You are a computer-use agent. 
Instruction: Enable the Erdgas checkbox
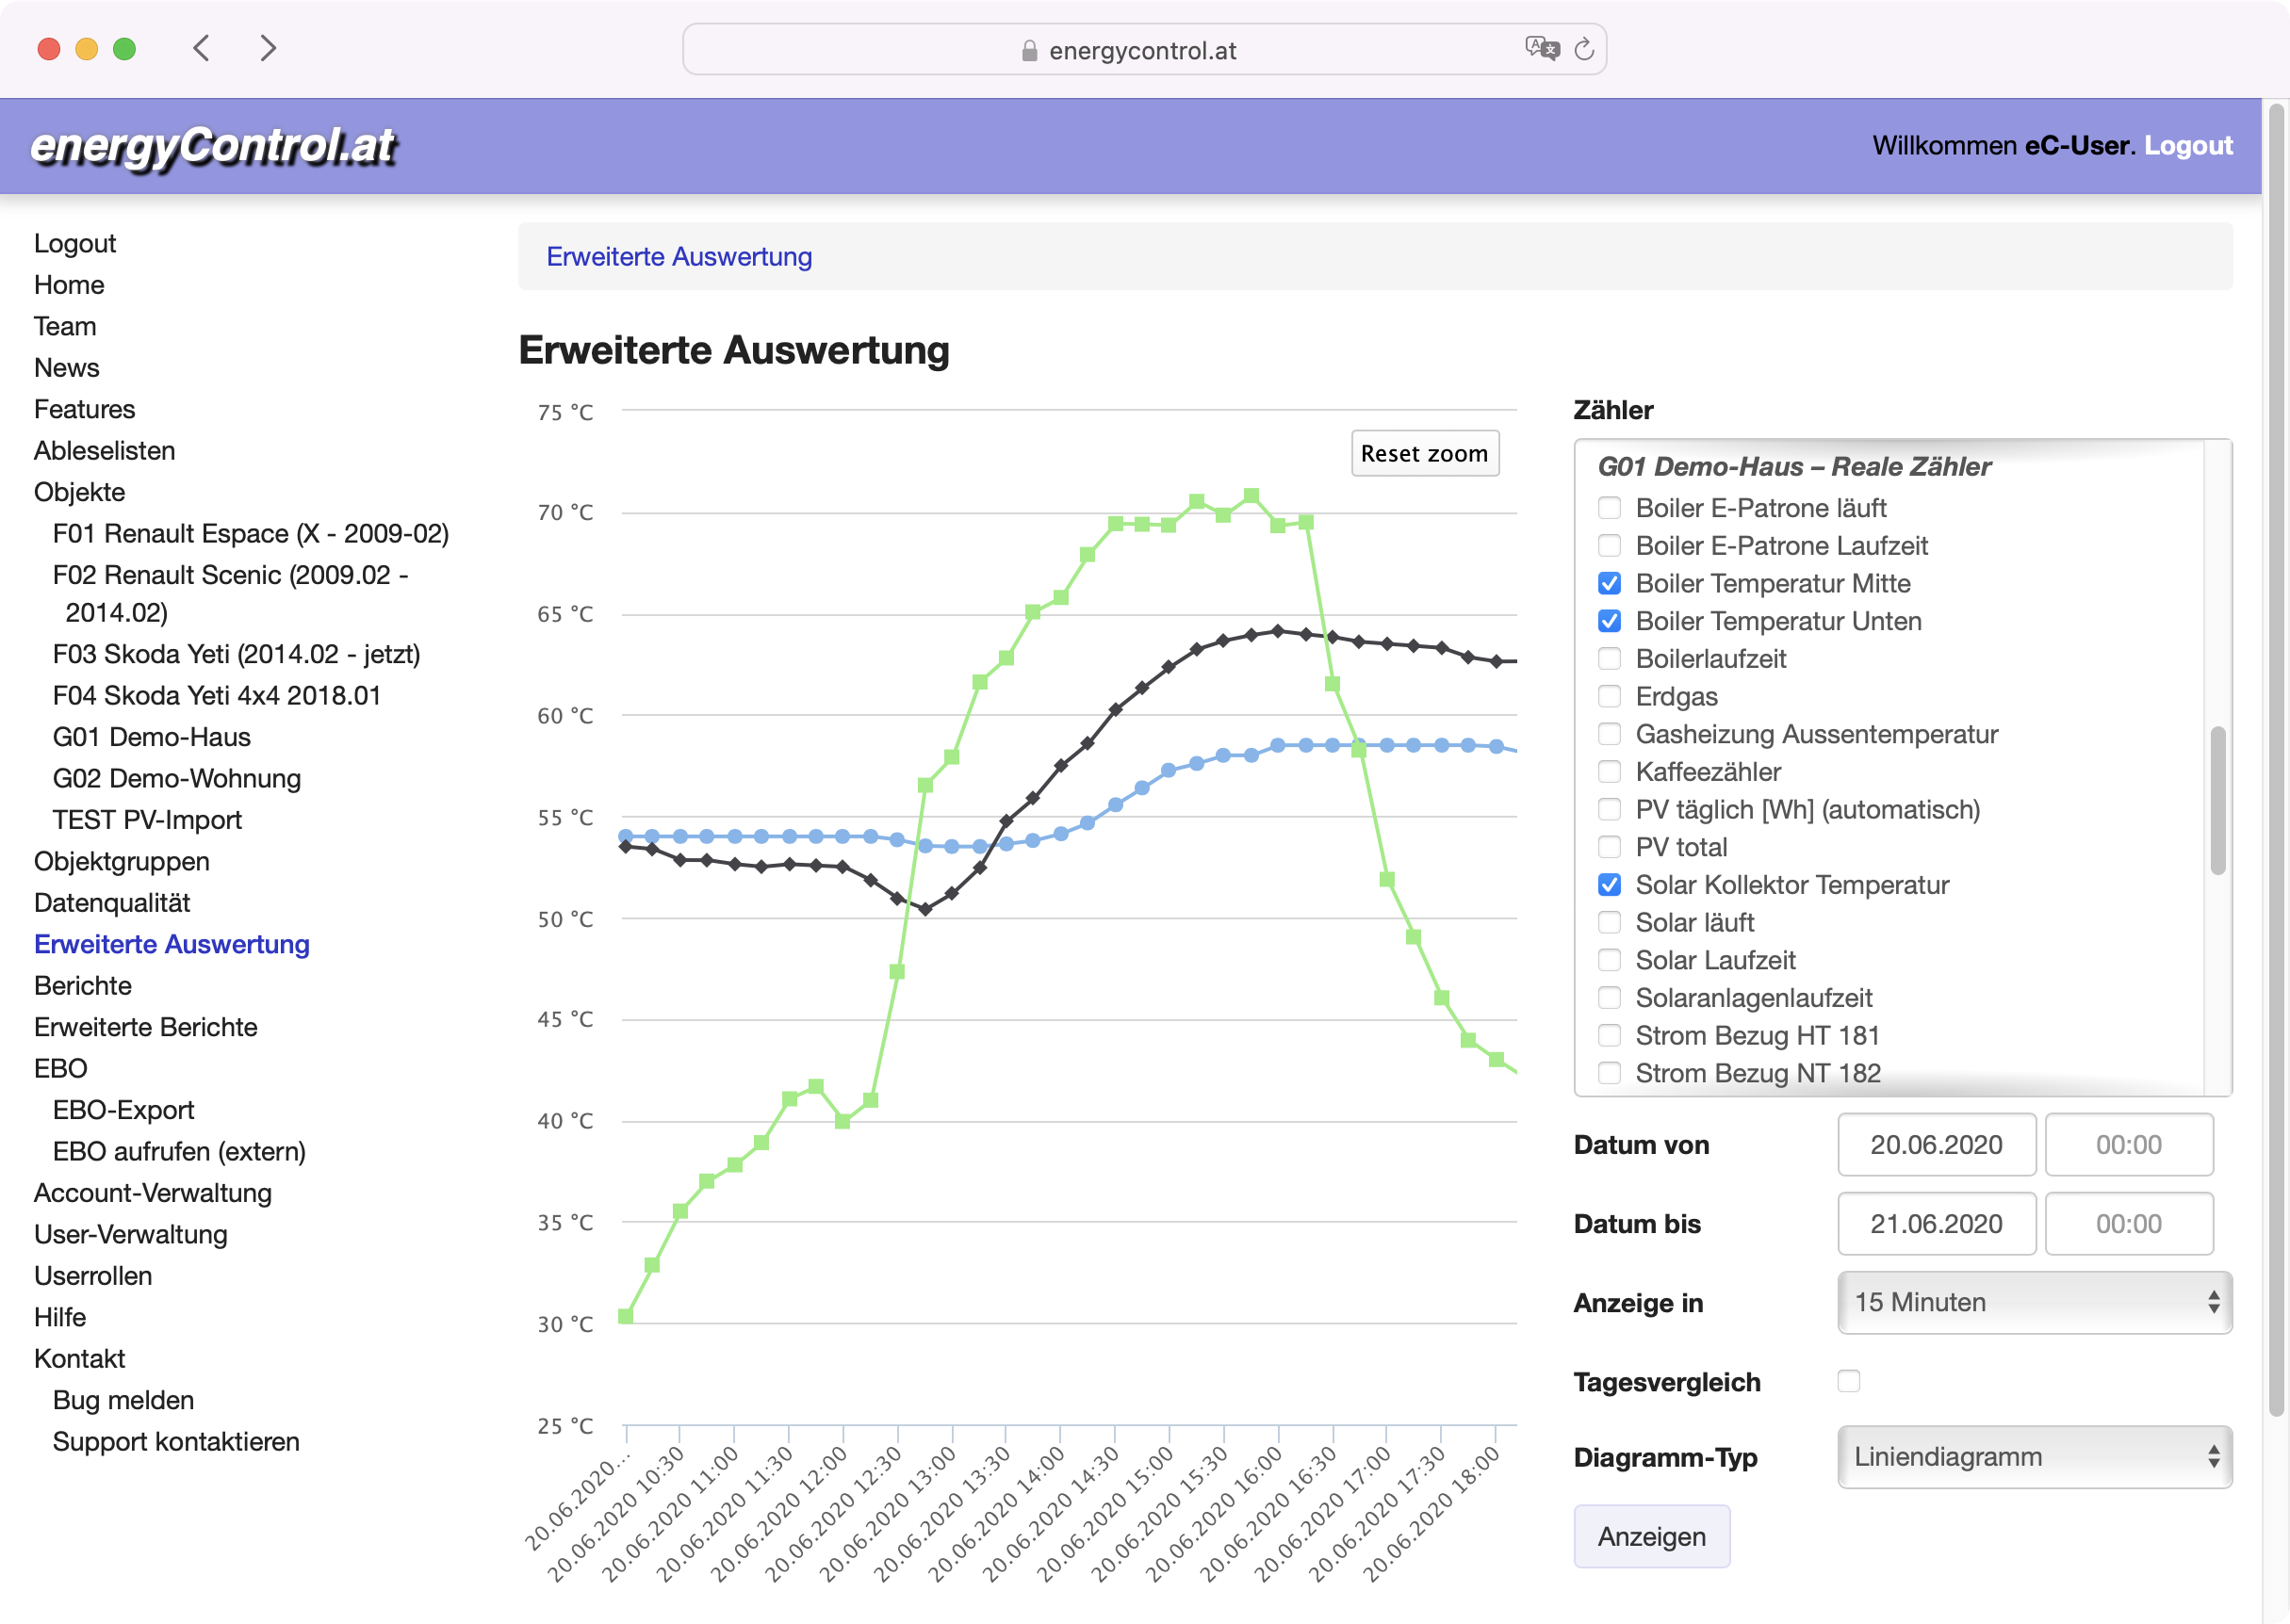point(1609,696)
